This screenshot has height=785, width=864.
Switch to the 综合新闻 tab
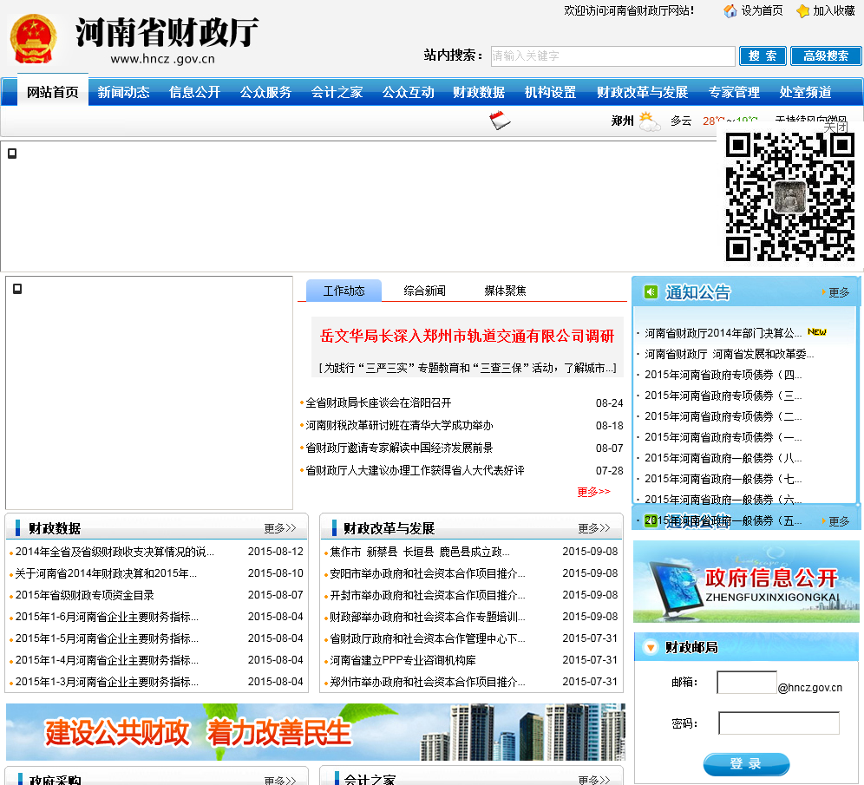coord(424,291)
